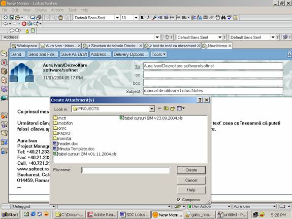Click the Search magnifier icon
292x219 pixels.
tap(36, 24)
